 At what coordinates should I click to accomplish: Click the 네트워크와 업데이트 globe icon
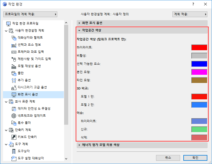click(14, 116)
